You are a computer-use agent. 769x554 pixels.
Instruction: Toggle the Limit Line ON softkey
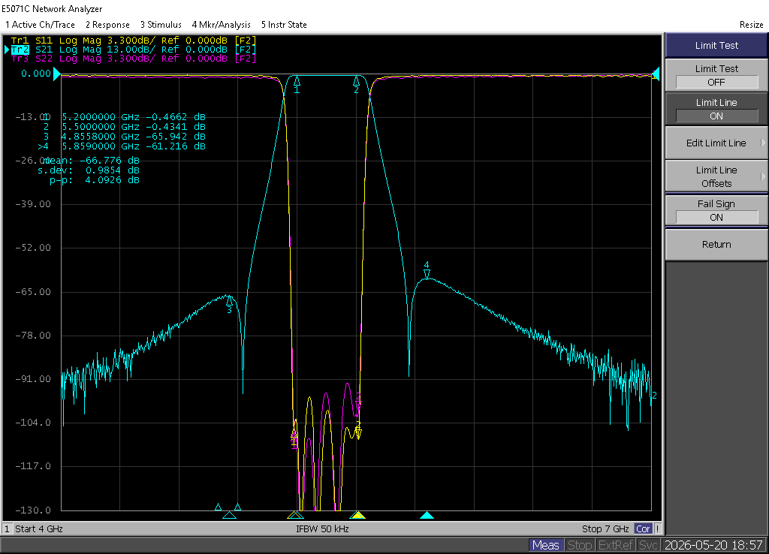pos(716,109)
